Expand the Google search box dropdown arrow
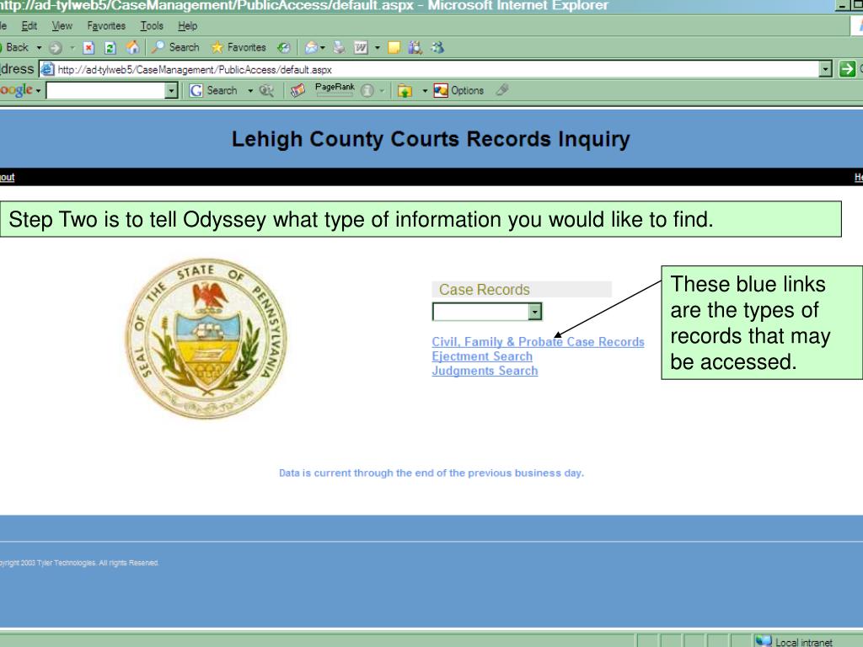Screen dimensions: 863x647 pyautogui.click(x=171, y=90)
